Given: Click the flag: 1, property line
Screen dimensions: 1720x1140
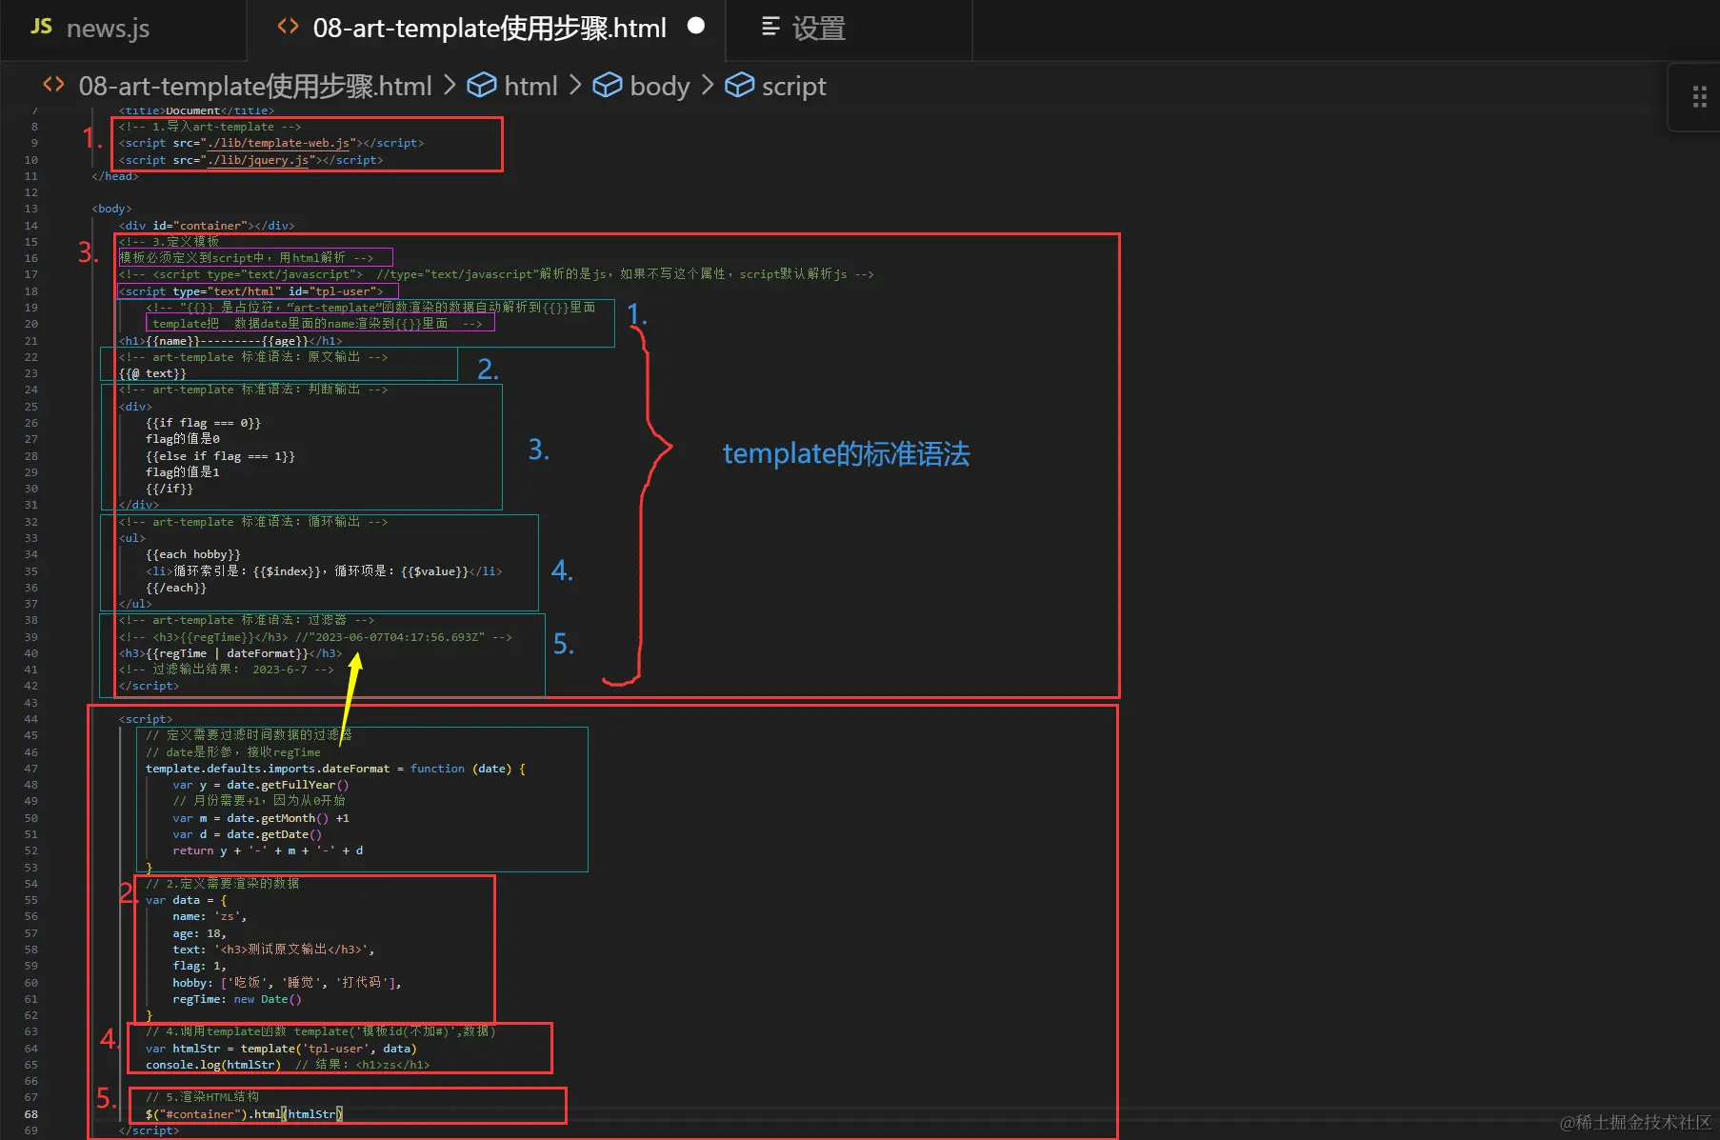Looking at the screenshot, I should coord(199,966).
